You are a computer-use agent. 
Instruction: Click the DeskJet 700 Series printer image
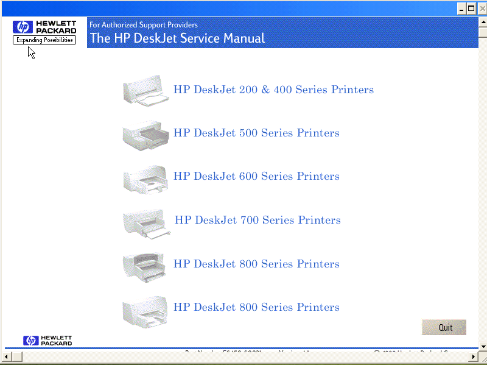tap(146, 224)
